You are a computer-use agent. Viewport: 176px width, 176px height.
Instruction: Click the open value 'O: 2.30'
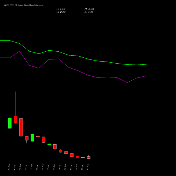click(x=61, y=12)
